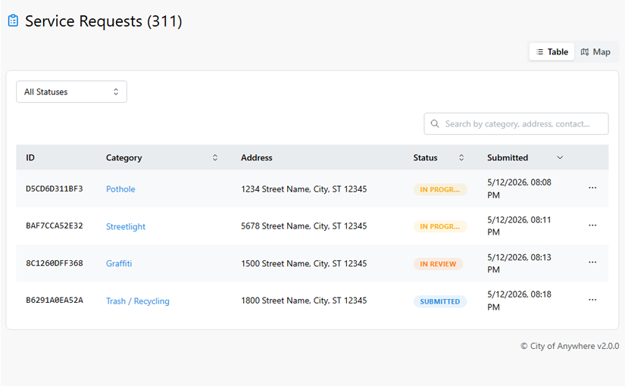
Task: Click the ID column header
Action: [x=30, y=157]
